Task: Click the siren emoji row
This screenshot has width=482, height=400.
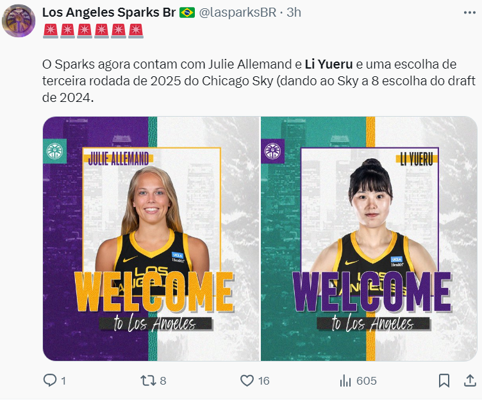Action: click(x=93, y=31)
